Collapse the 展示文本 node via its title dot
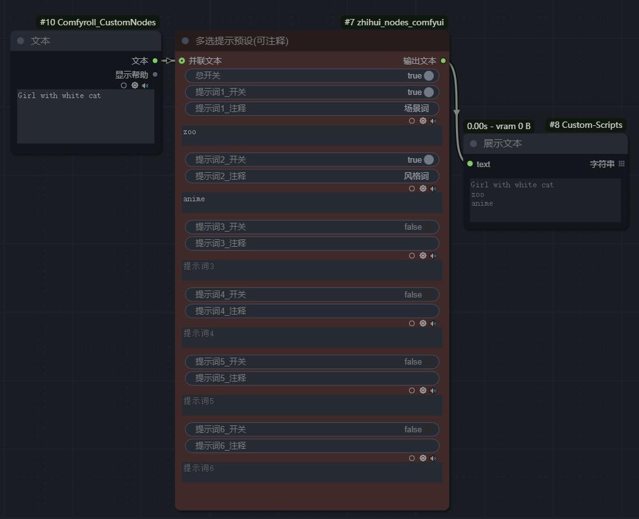 click(474, 144)
